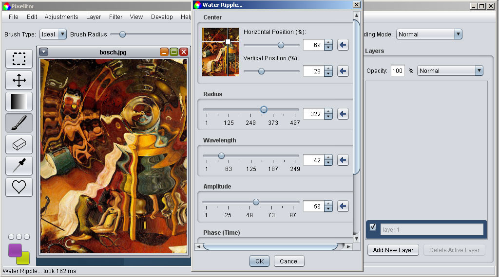Screen dimensions: 499x277
Task: Select the heart Shapes tool
Action: (x=19, y=187)
